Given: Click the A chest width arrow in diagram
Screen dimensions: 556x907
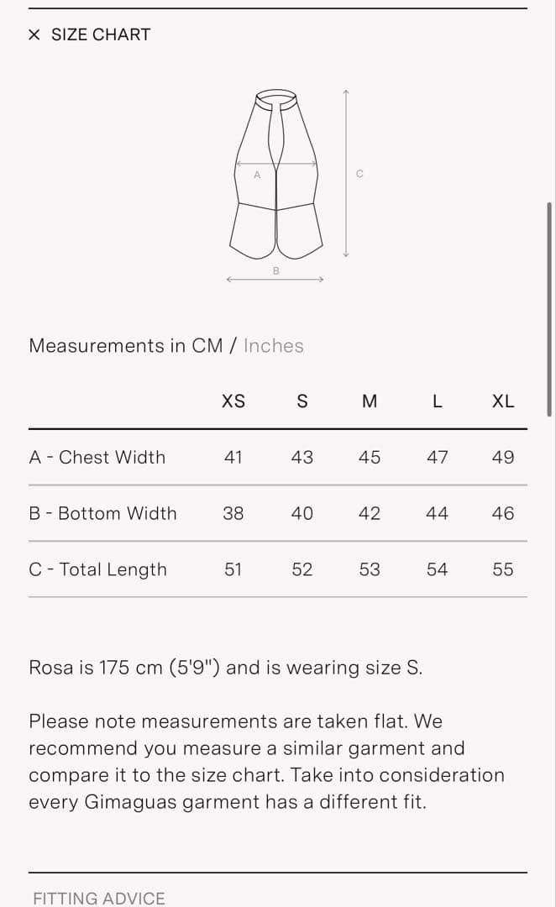Looking at the screenshot, I should 276,164.
